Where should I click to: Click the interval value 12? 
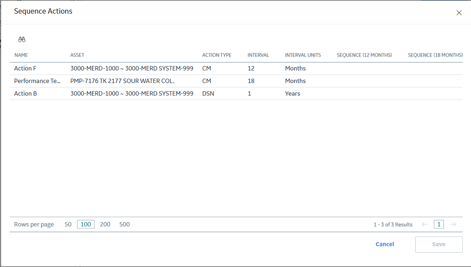pos(251,69)
